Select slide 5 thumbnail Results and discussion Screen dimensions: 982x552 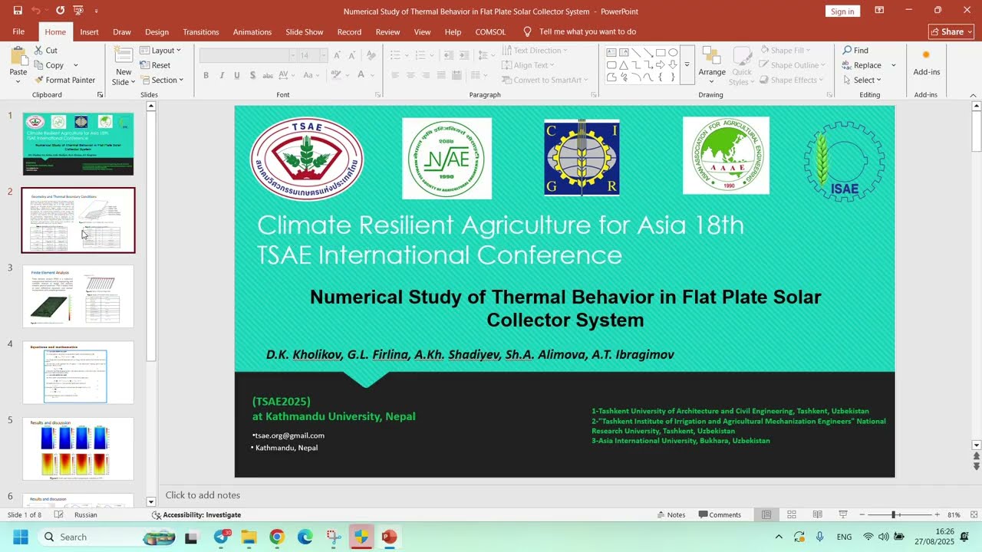point(78,449)
